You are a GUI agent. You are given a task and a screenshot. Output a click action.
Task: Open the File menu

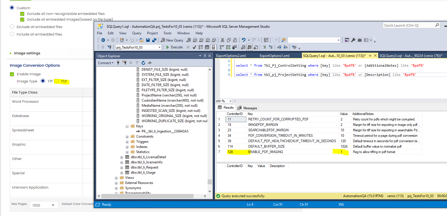(99, 33)
